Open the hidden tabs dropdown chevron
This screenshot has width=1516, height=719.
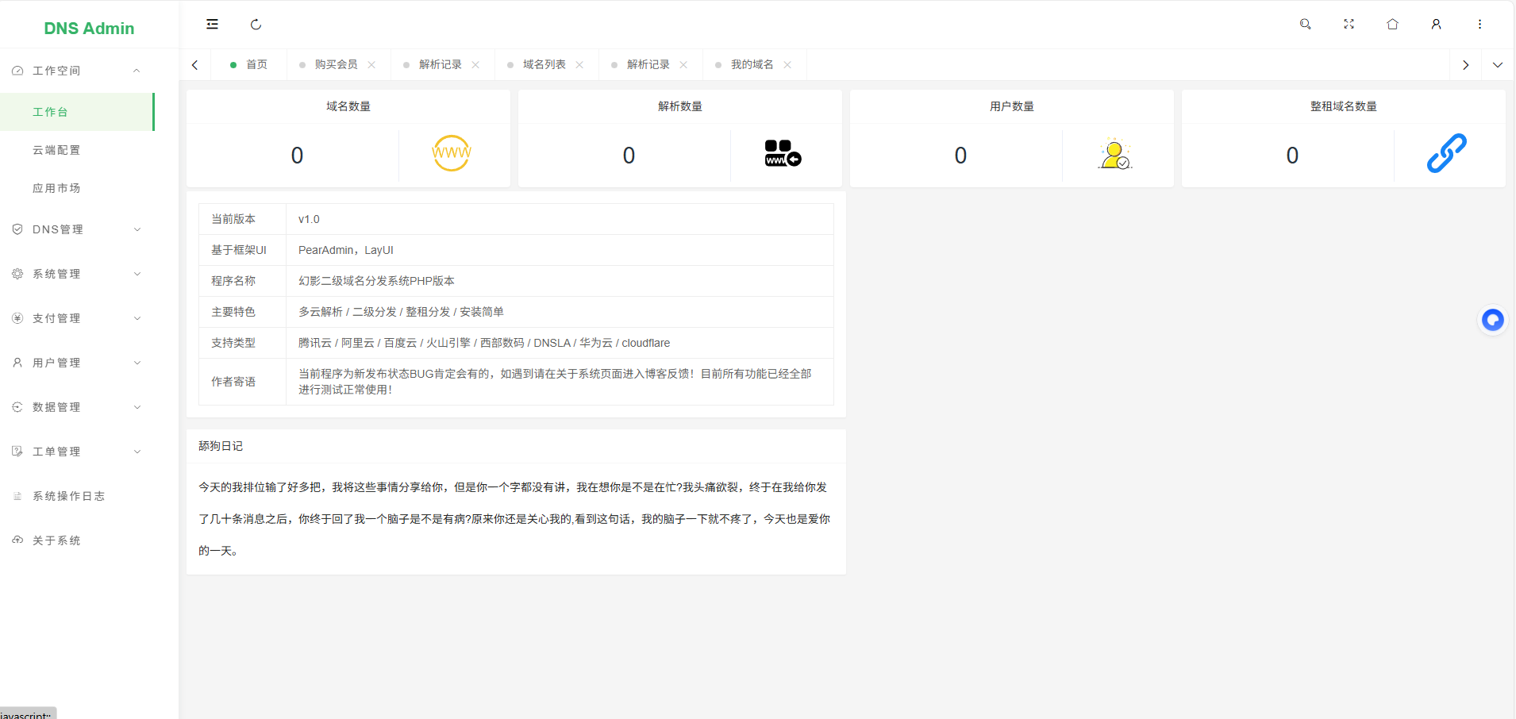point(1499,64)
